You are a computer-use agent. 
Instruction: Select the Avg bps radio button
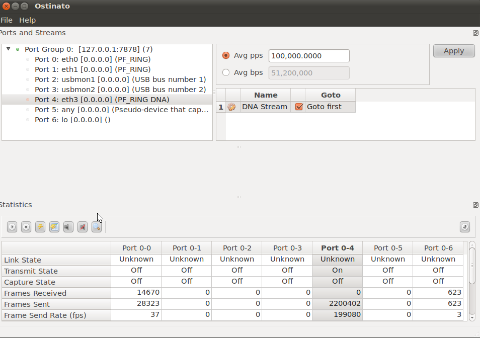tap(226, 72)
